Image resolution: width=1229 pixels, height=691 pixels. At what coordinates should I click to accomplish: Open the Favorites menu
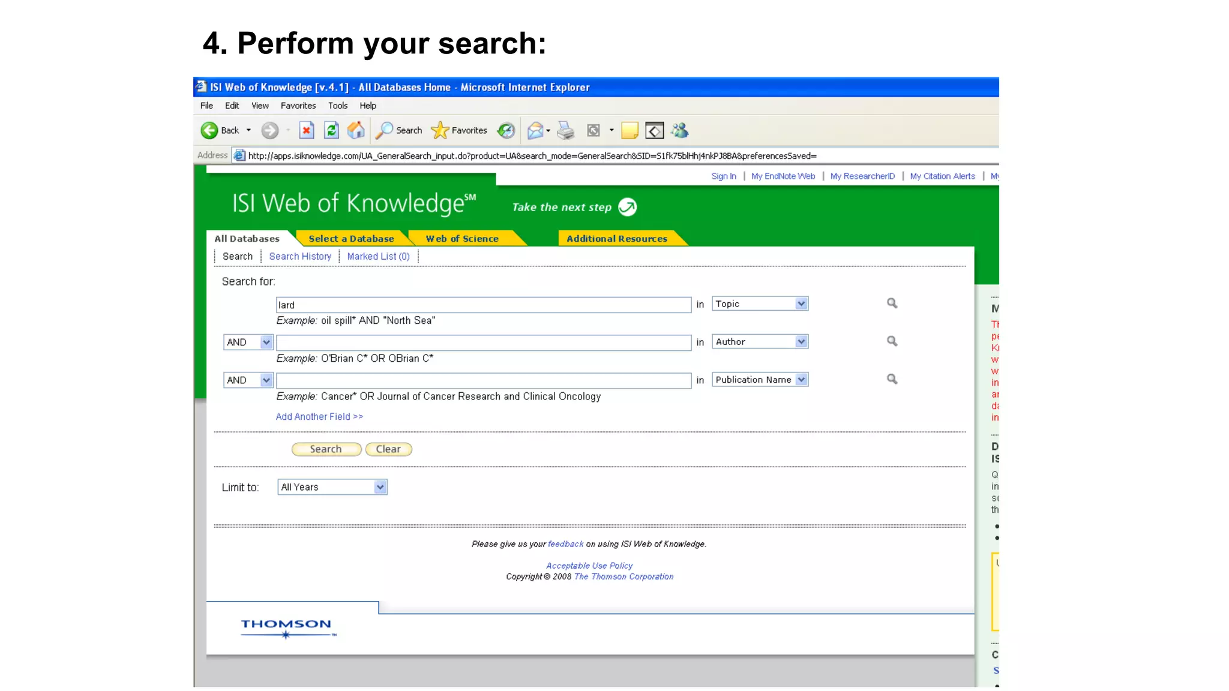pyautogui.click(x=298, y=106)
